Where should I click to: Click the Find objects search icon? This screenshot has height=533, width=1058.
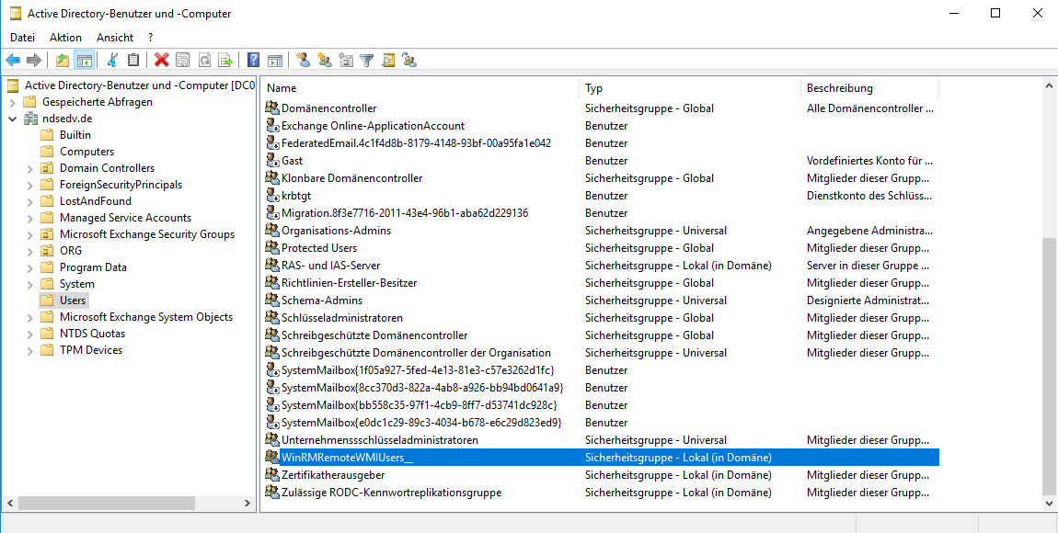(x=388, y=61)
